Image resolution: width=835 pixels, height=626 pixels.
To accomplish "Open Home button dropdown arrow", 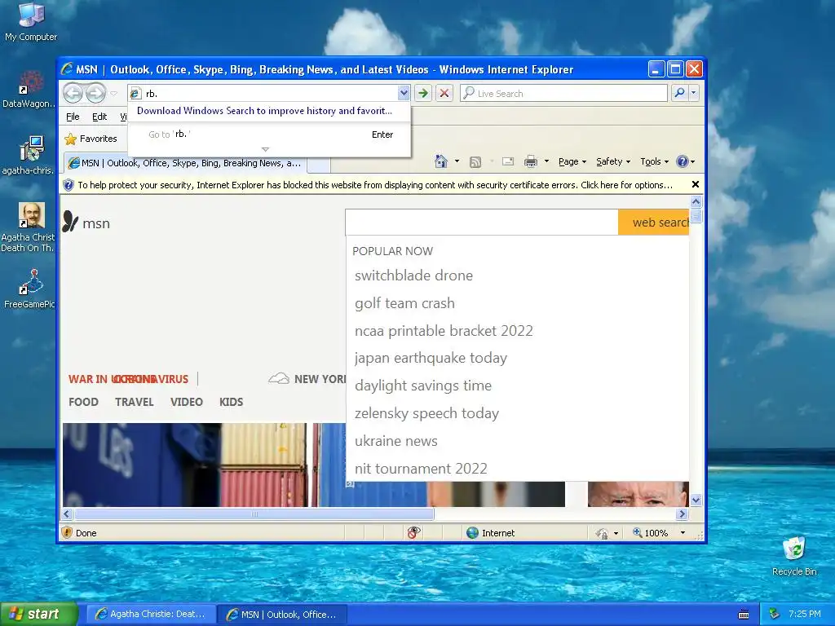I will tap(457, 161).
